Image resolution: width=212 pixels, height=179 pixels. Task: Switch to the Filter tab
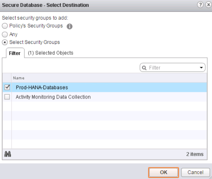tap(15, 53)
